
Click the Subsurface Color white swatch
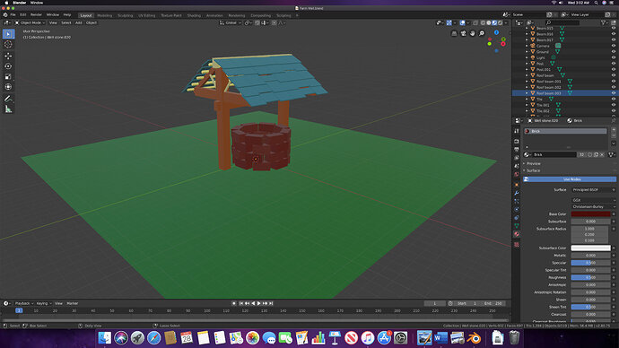[590, 248]
